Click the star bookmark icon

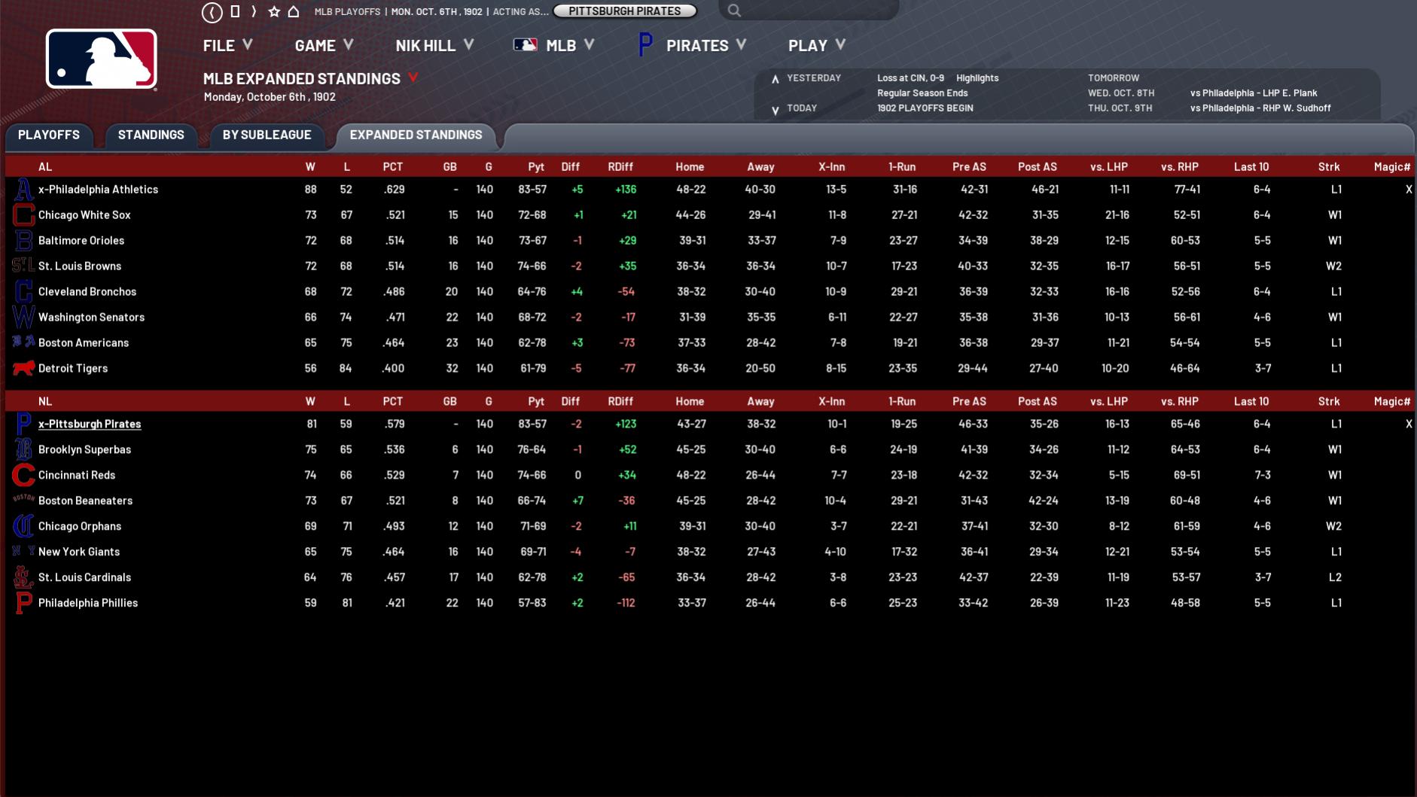(x=274, y=11)
